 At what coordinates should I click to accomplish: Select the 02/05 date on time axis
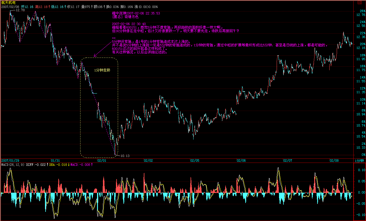(195, 161)
